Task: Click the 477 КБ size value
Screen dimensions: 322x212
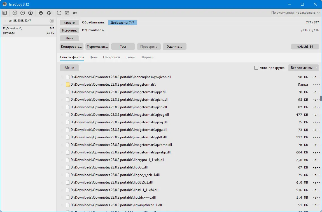Action: [302, 115]
